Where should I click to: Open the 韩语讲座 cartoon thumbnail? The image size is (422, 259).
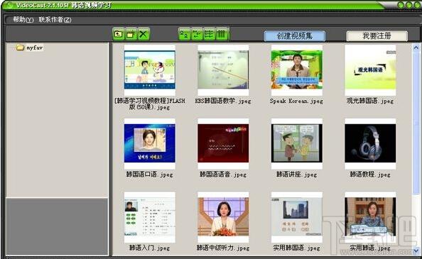click(x=297, y=143)
